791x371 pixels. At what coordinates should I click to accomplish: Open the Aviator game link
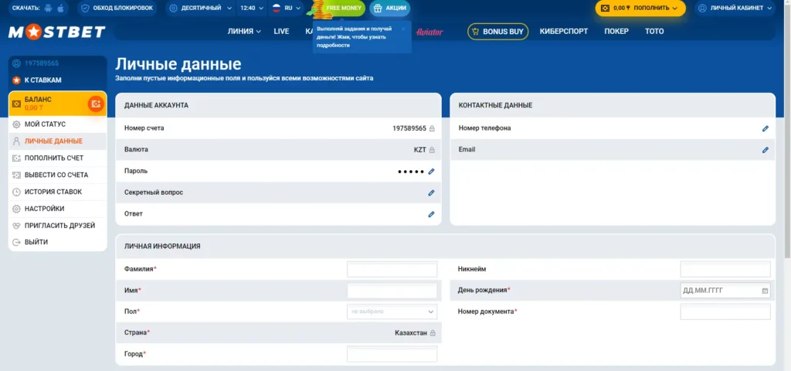pyautogui.click(x=429, y=32)
